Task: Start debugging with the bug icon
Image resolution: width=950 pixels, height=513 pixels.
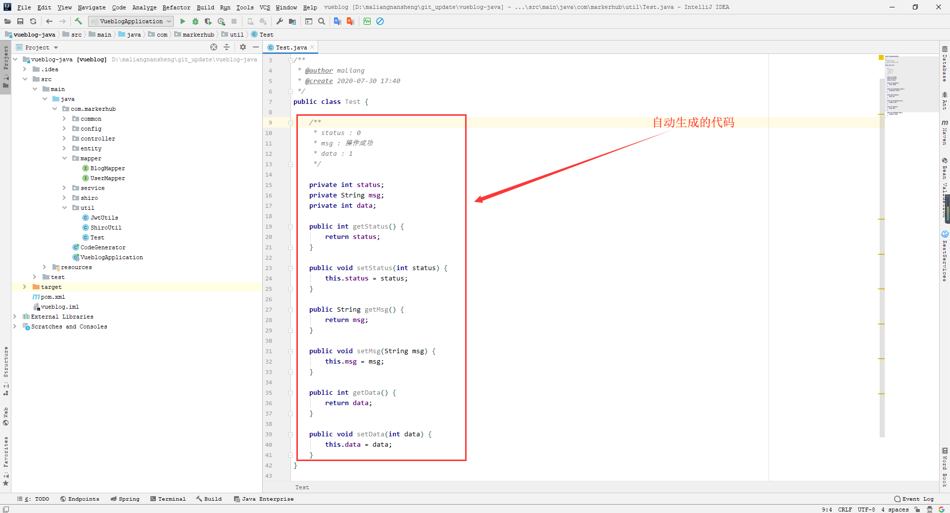Action: [x=195, y=21]
